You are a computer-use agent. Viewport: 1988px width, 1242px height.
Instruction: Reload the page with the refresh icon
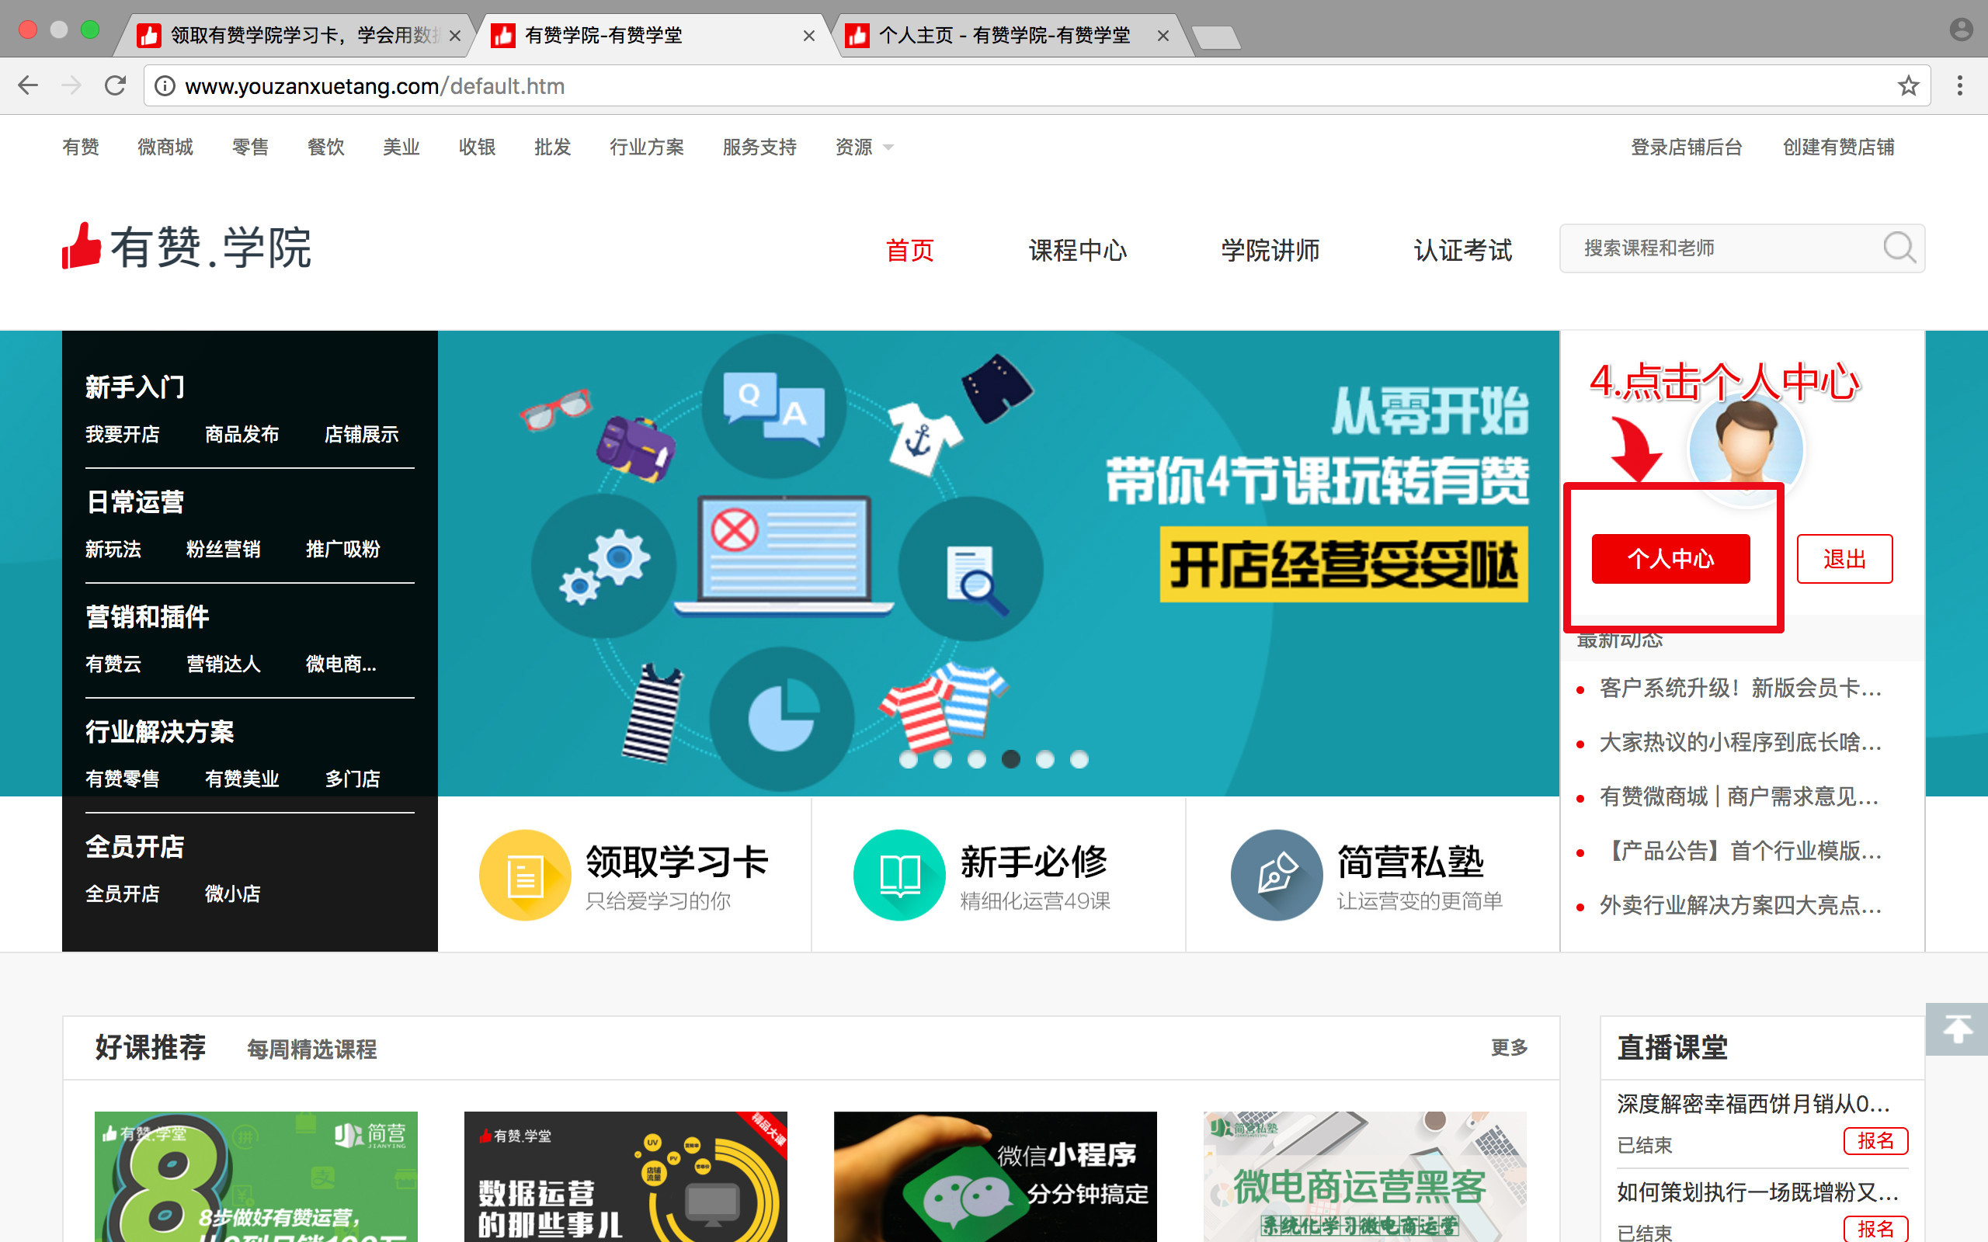coord(115,85)
